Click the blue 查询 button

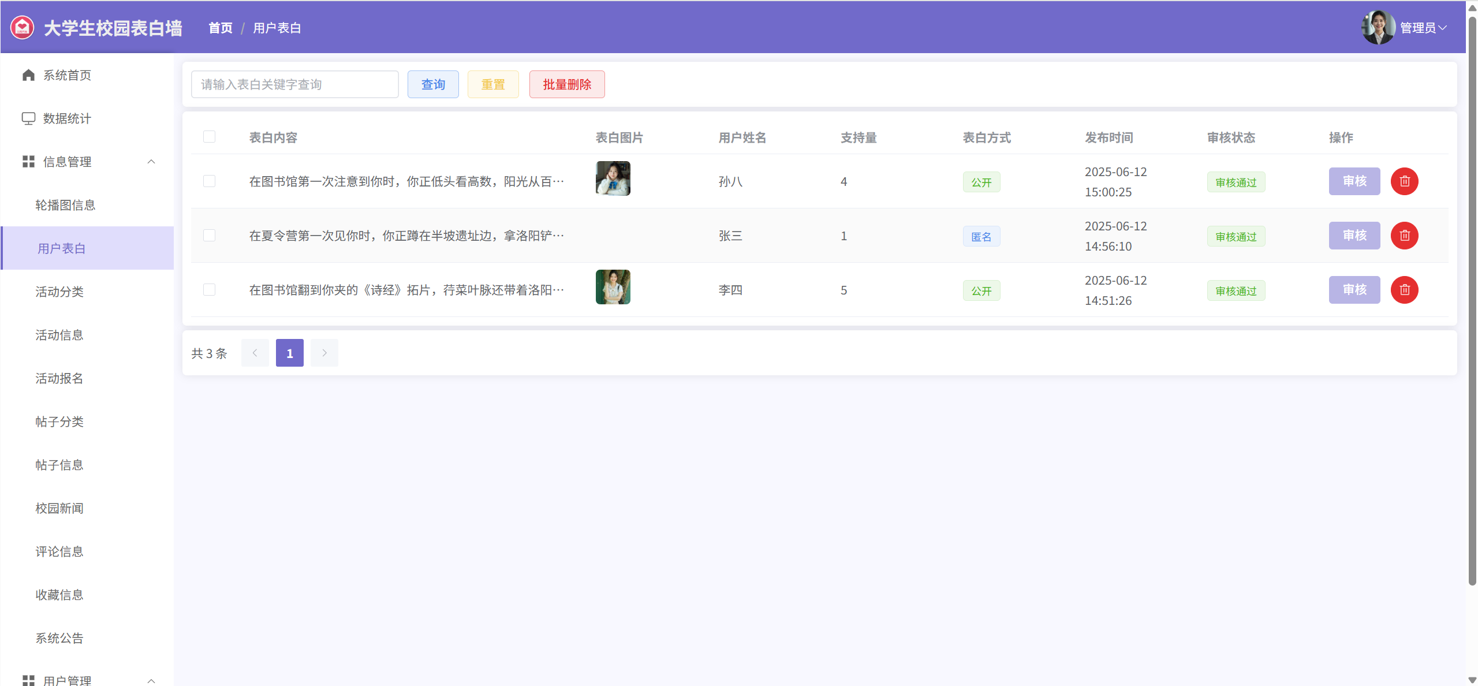pyautogui.click(x=433, y=84)
